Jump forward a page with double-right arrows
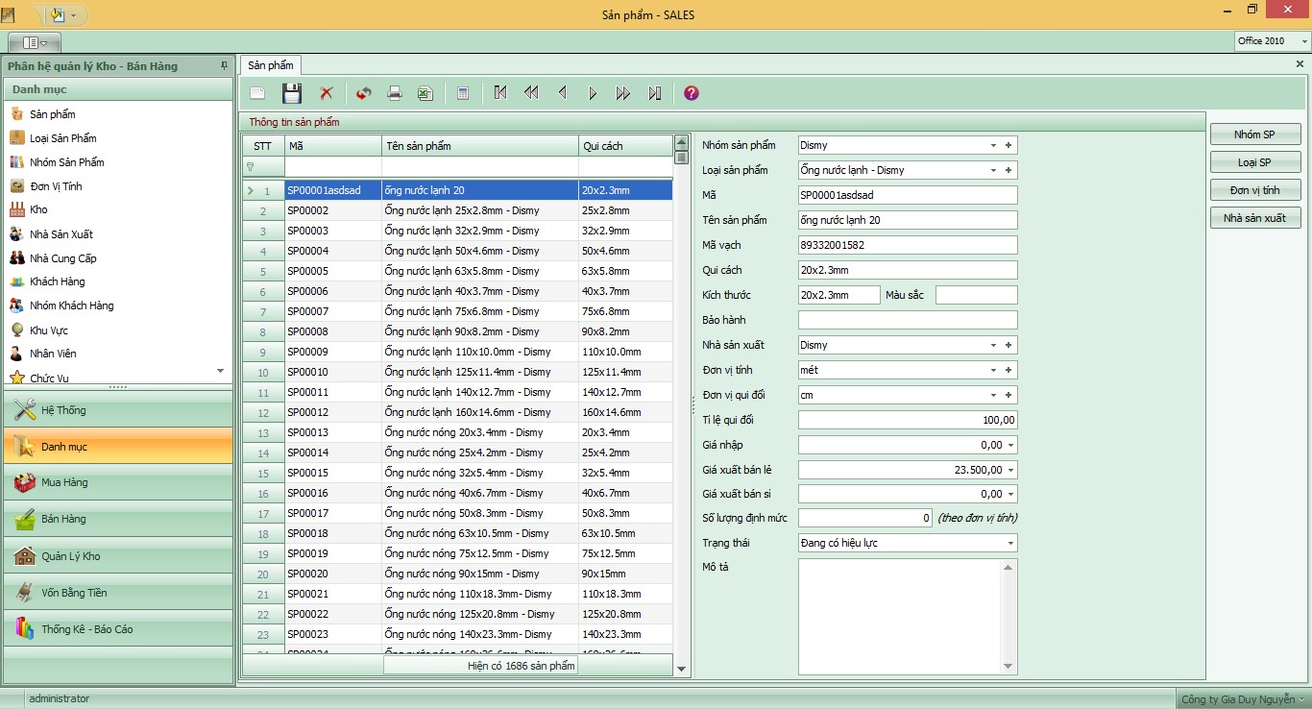Viewport: 1312px width, 709px height. (x=623, y=93)
